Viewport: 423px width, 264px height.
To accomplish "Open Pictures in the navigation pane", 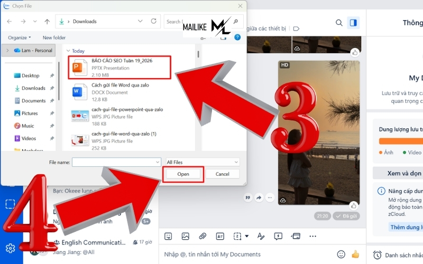I will (26, 113).
